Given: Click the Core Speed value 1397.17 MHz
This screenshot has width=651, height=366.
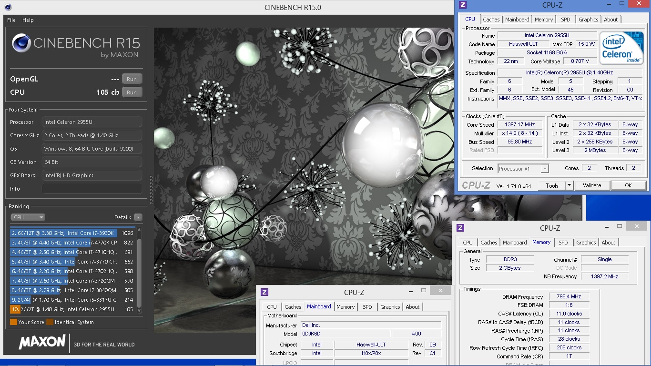Looking at the screenshot, I should coord(521,125).
